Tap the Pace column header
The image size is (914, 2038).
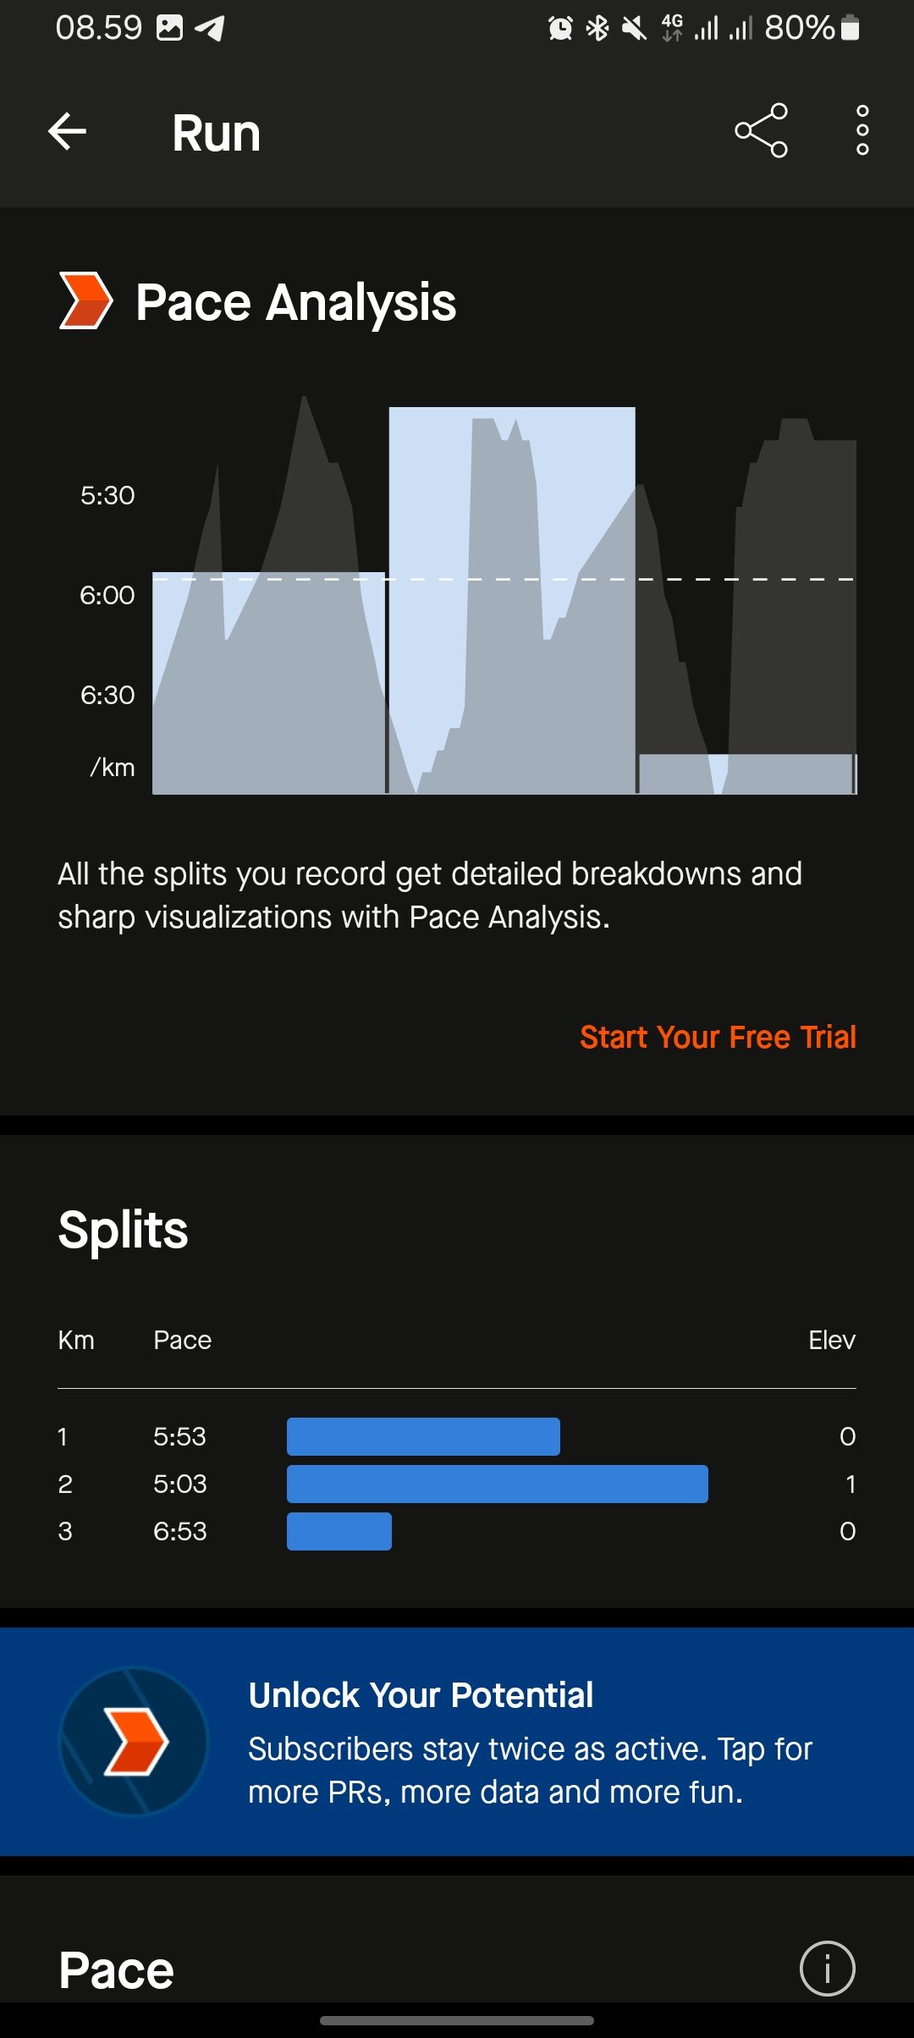point(182,1340)
